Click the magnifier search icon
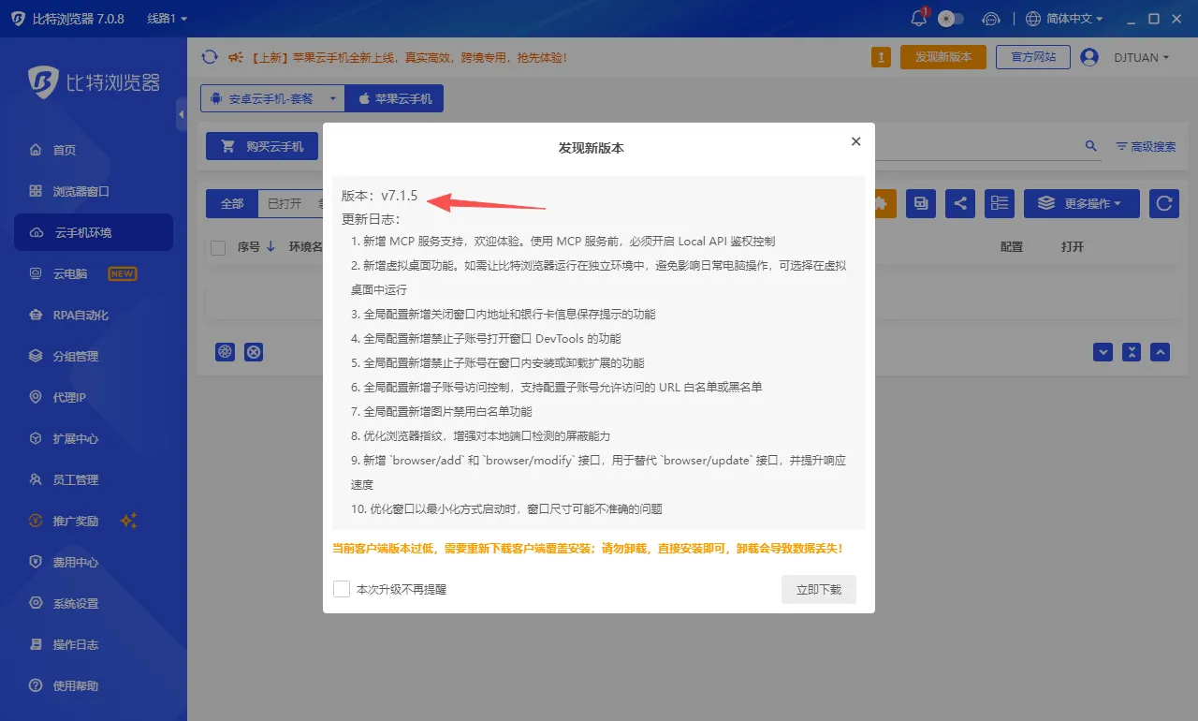The image size is (1198, 721). 1090,146
